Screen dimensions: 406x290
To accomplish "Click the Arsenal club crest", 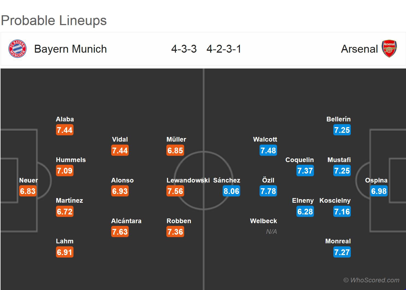I will pos(389,49).
